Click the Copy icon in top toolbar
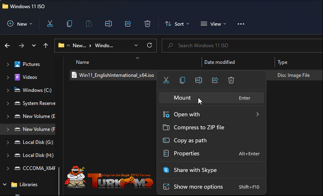Image resolution: width=323 pixels, height=196 pixels. click(x=69, y=24)
